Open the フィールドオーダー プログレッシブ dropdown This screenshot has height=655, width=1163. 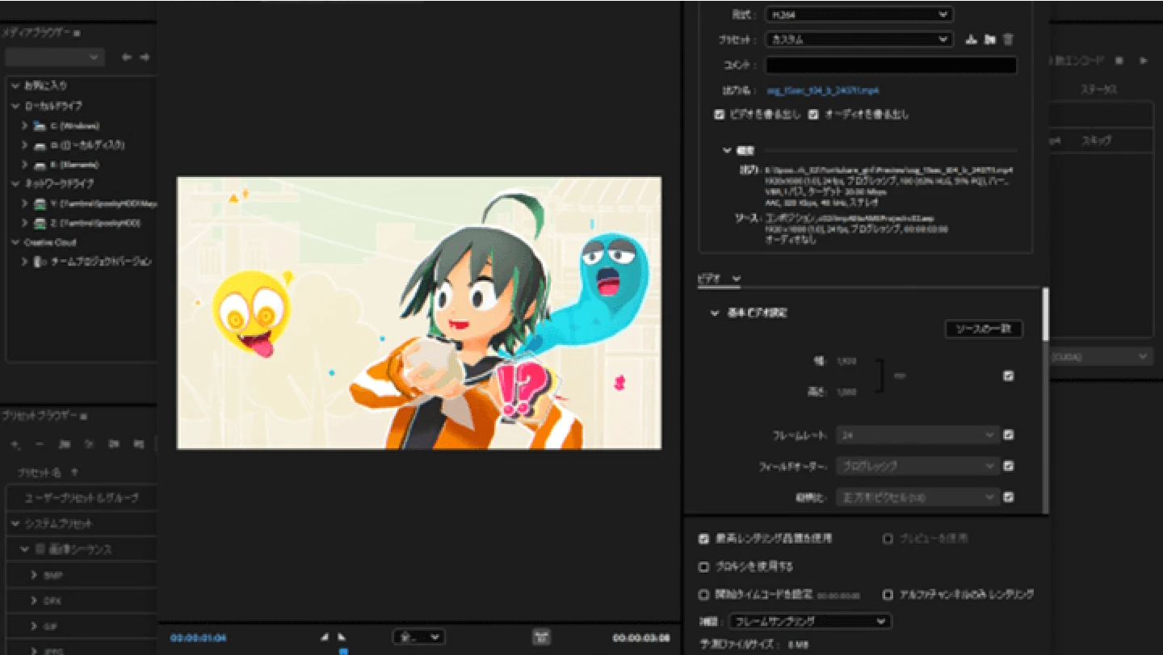tap(918, 466)
